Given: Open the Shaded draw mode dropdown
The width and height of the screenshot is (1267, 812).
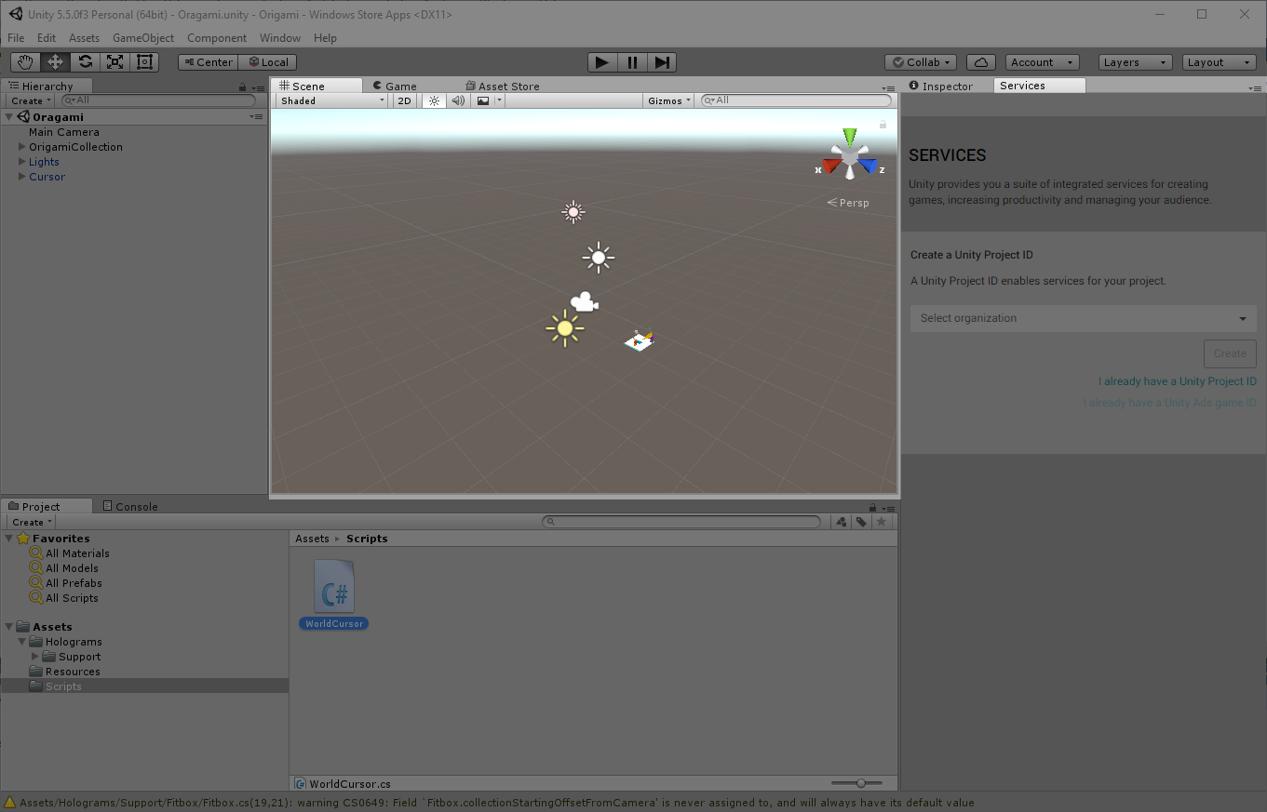Looking at the screenshot, I should click(332, 100).
